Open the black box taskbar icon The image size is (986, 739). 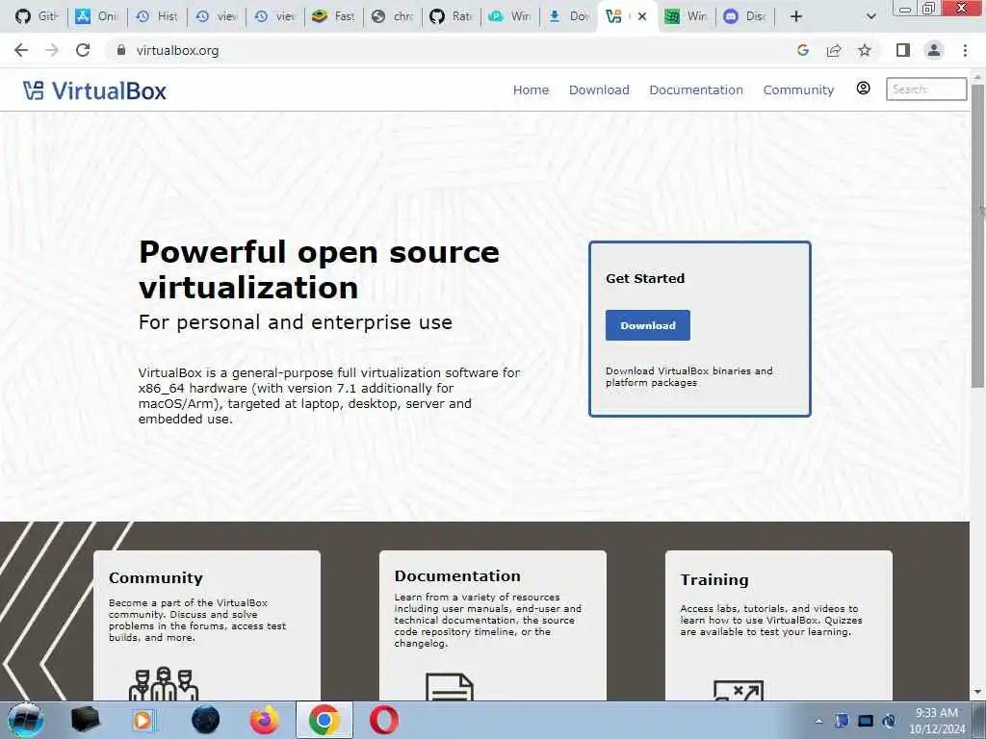[x=85, y=720]
